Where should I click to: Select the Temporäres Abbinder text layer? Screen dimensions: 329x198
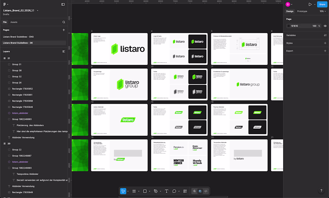point(28,174)
